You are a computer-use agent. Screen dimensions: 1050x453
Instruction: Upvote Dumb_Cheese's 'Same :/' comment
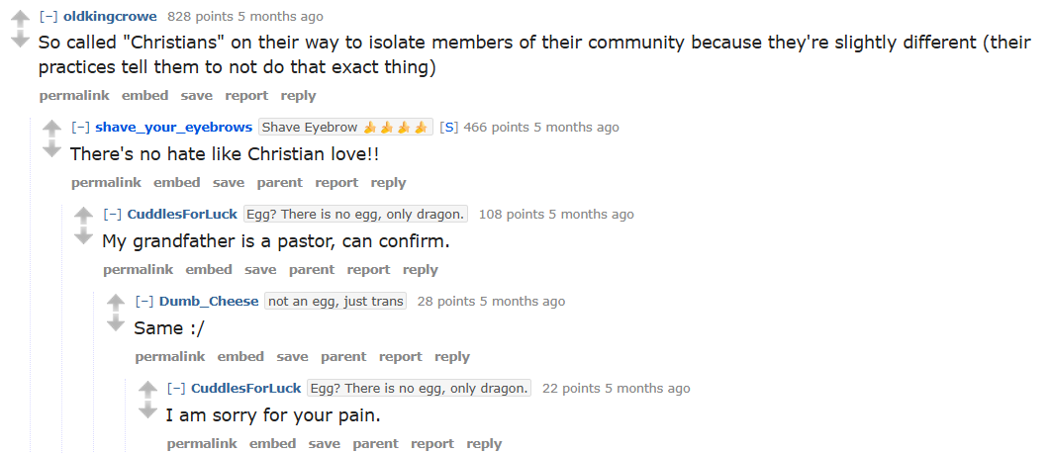pyautogui.click(x=116, y=303)
